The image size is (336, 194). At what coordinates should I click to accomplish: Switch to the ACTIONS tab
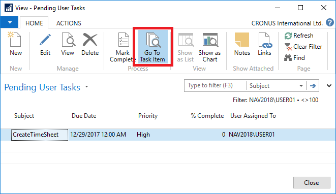pyautogui.click(x=69, y=23)
